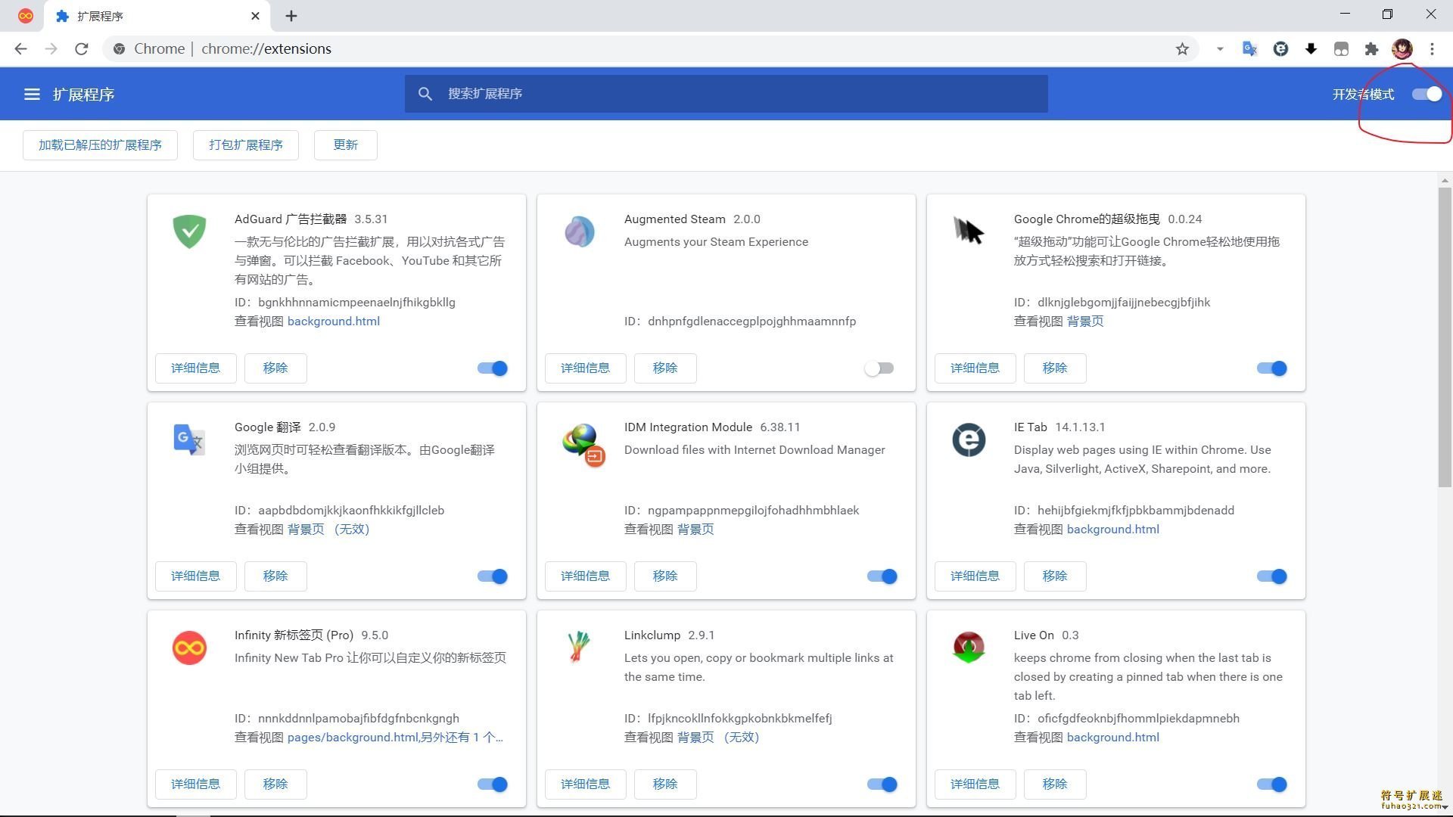
Task: Disable developer mode toggle
Action: [1427, 95]
